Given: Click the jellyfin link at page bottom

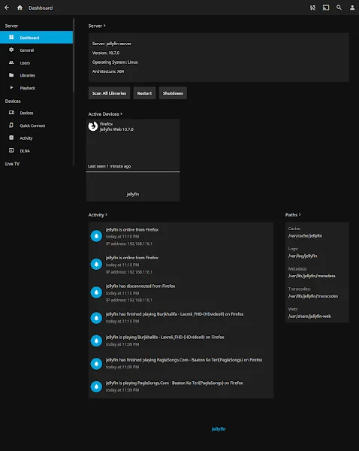Looking at the screenshot, I should 219,429.
